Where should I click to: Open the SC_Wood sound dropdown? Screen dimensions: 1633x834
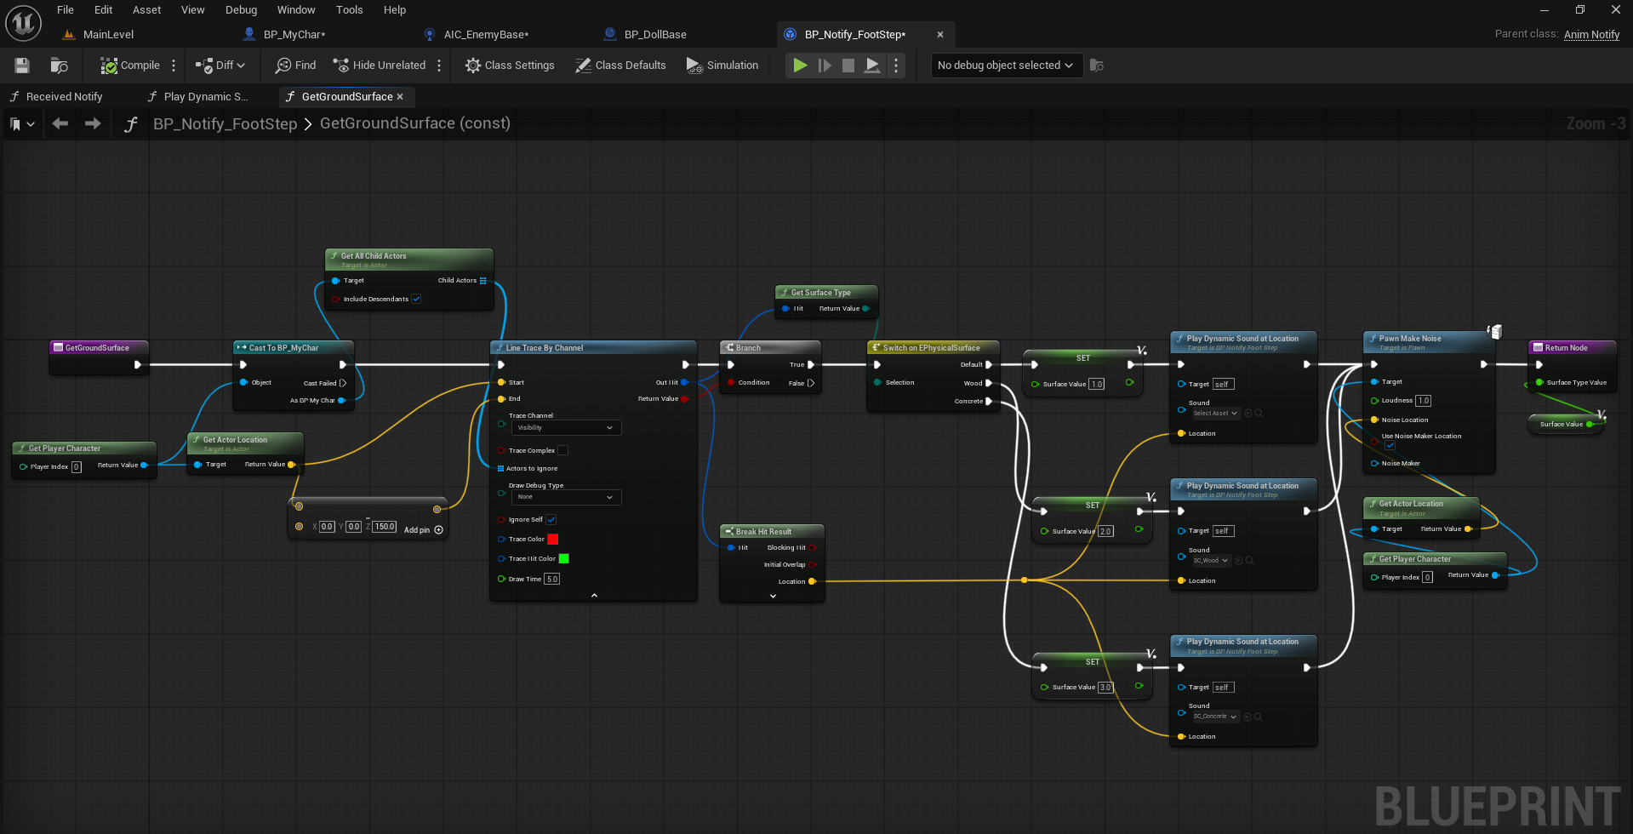[x=1210, y=561]
